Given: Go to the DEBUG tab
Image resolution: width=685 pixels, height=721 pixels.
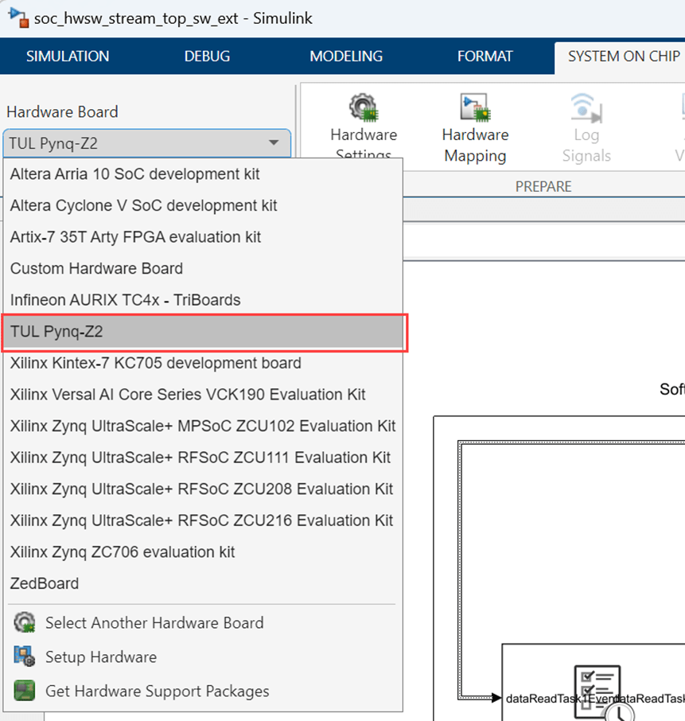Looking at the screenshot, I should click(207, 57).
